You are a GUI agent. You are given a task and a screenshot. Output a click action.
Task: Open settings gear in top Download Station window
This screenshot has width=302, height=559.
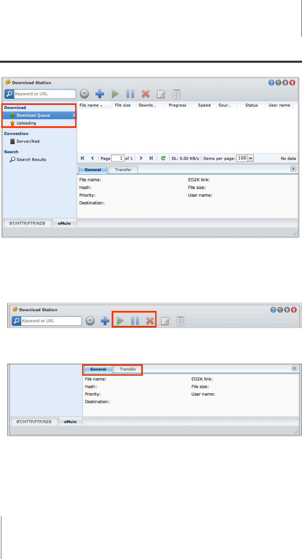tap(85, 94)
